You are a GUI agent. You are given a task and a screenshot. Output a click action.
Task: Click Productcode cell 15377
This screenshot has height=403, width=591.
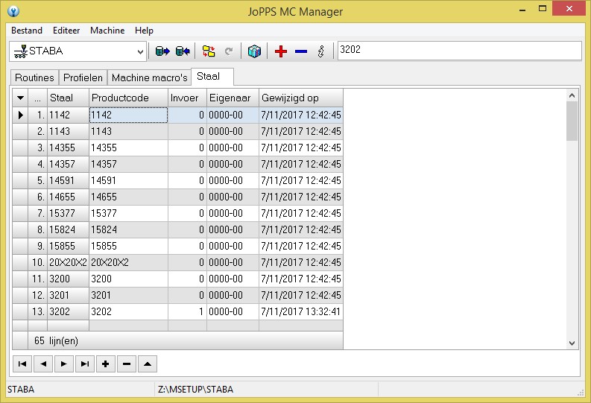pos(128,213)
